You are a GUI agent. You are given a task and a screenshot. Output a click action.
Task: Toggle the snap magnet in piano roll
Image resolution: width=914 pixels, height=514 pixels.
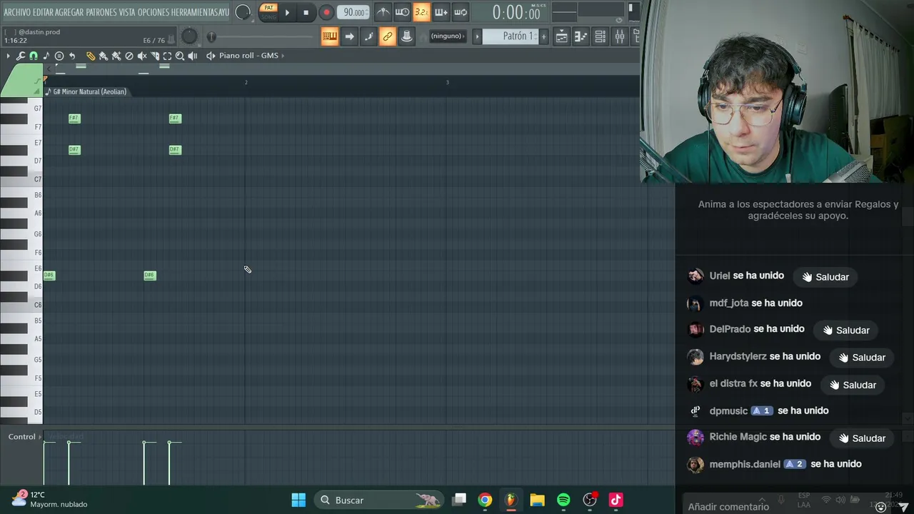[x=34, y=56]
